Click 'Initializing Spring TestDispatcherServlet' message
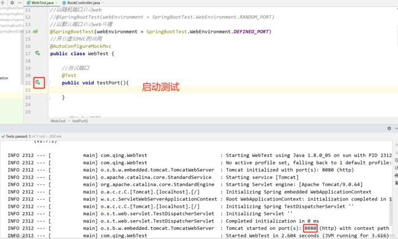The height and width of the screenshot is (239, 398). tap(290, 207)
